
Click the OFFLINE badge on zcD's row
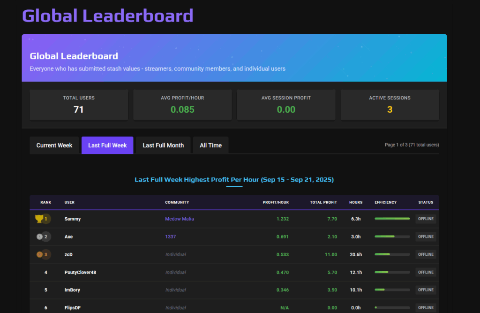tap(425, 254)
